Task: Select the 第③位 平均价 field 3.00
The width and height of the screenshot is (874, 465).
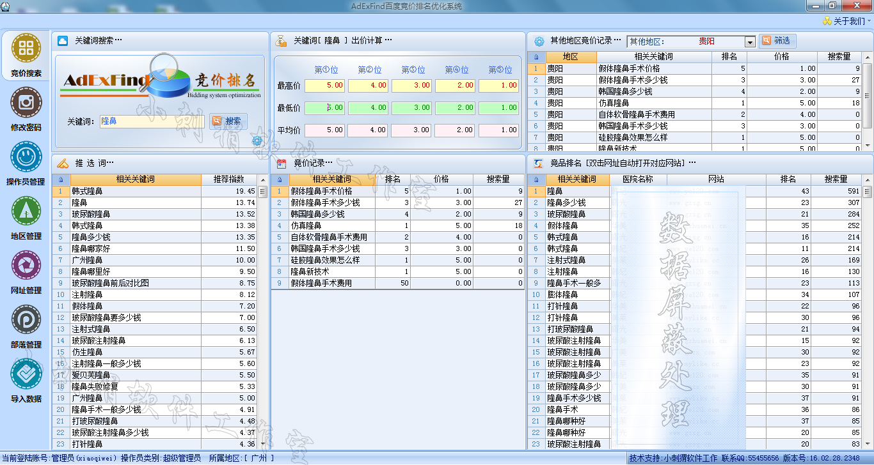Action: (412, 130)
